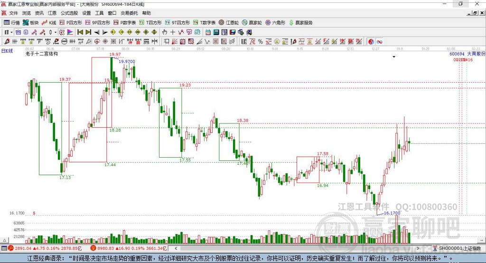Click the calendar icon in toolbar
Viewport: 486px width, 263px height.
pyautogui.click(x=208, y=32)
